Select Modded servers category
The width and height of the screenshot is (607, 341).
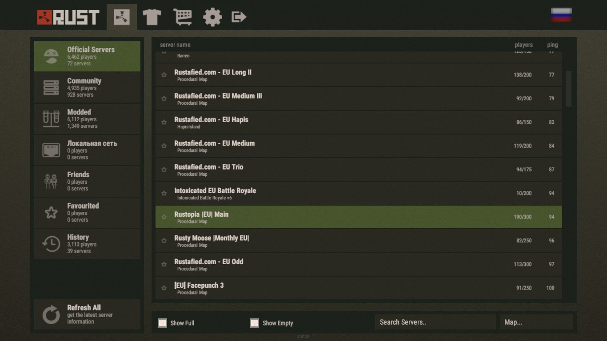tap(88, 119)
